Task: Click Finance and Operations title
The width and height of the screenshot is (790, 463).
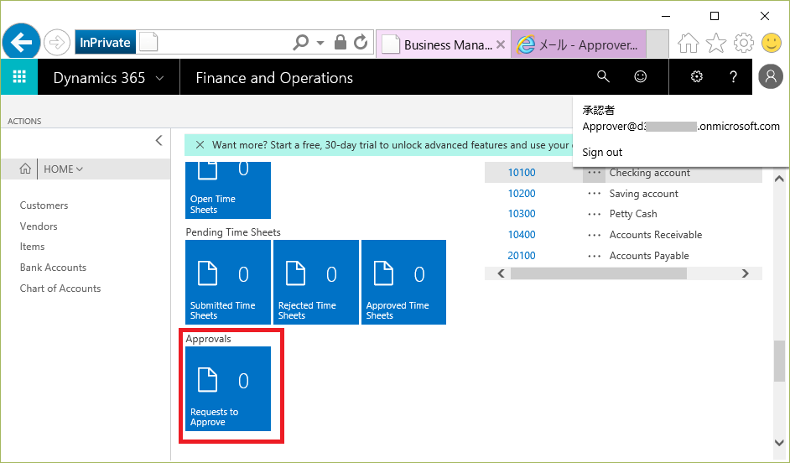Action: point(274,78)
